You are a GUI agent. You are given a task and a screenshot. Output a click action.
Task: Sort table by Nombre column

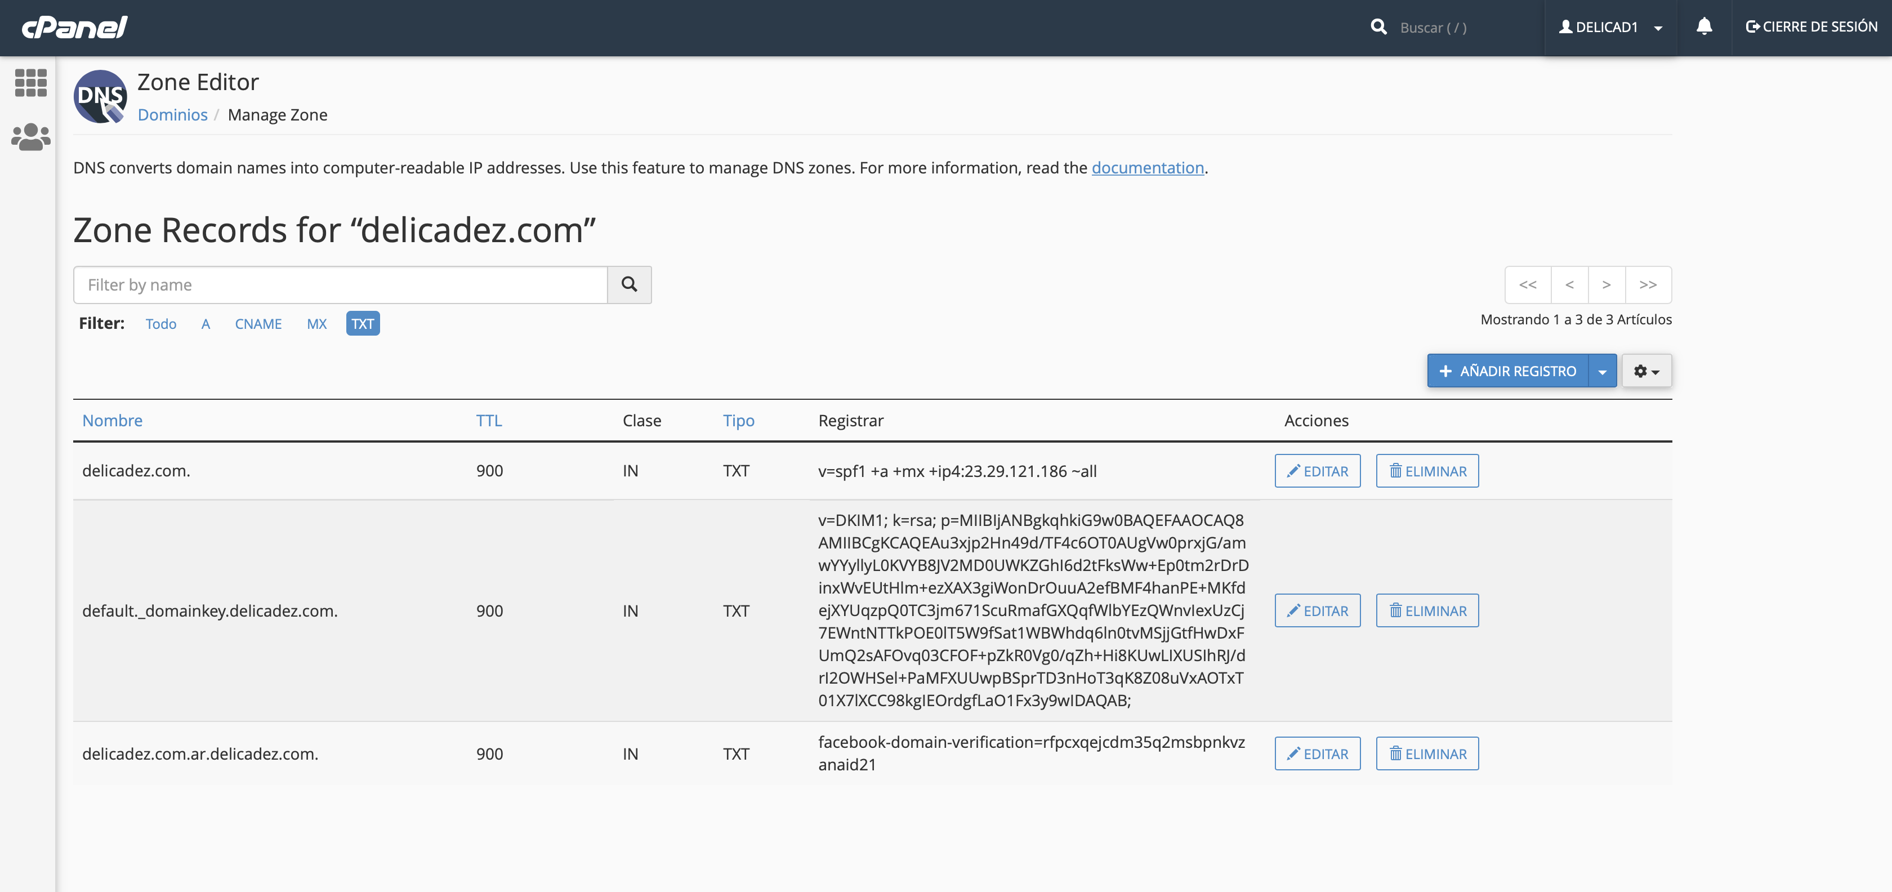pos(113,420)
